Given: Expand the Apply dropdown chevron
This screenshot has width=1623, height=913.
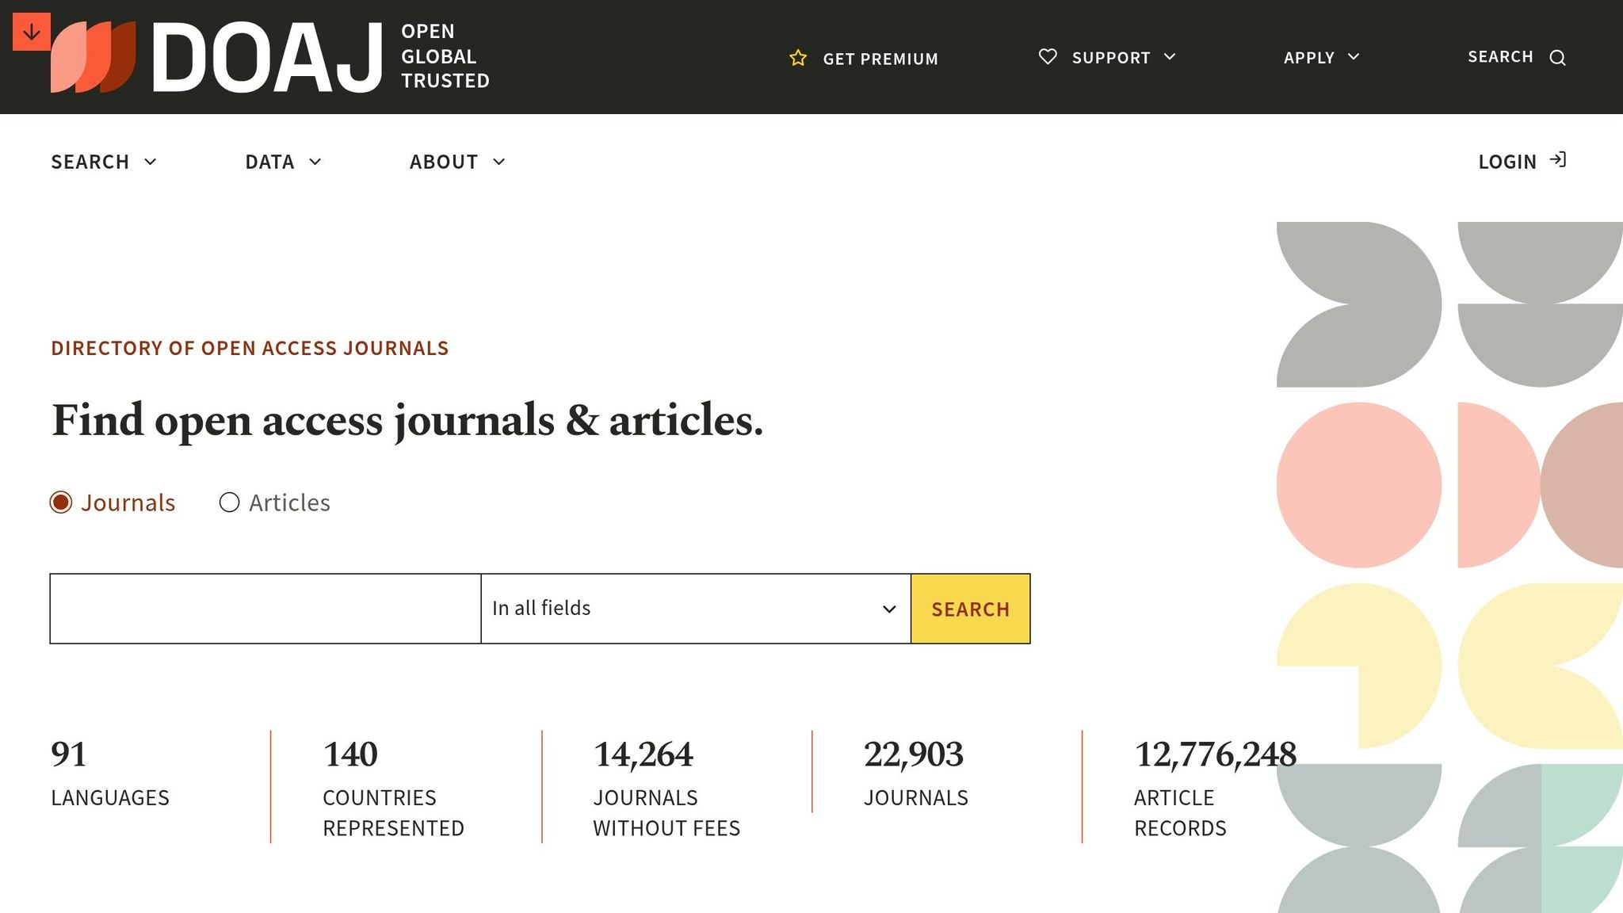Looking at the screenshot, I should pos(1354,57).
